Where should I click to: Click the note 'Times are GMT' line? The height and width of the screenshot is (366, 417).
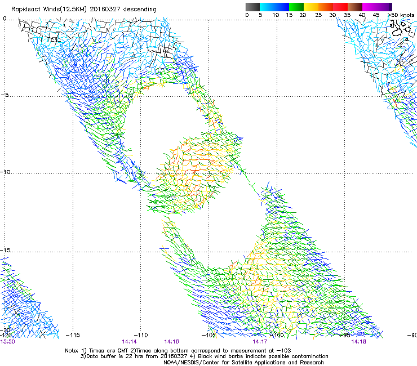point(178,351)
